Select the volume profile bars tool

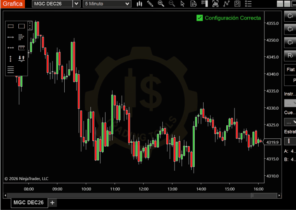[x=21, y=37]
